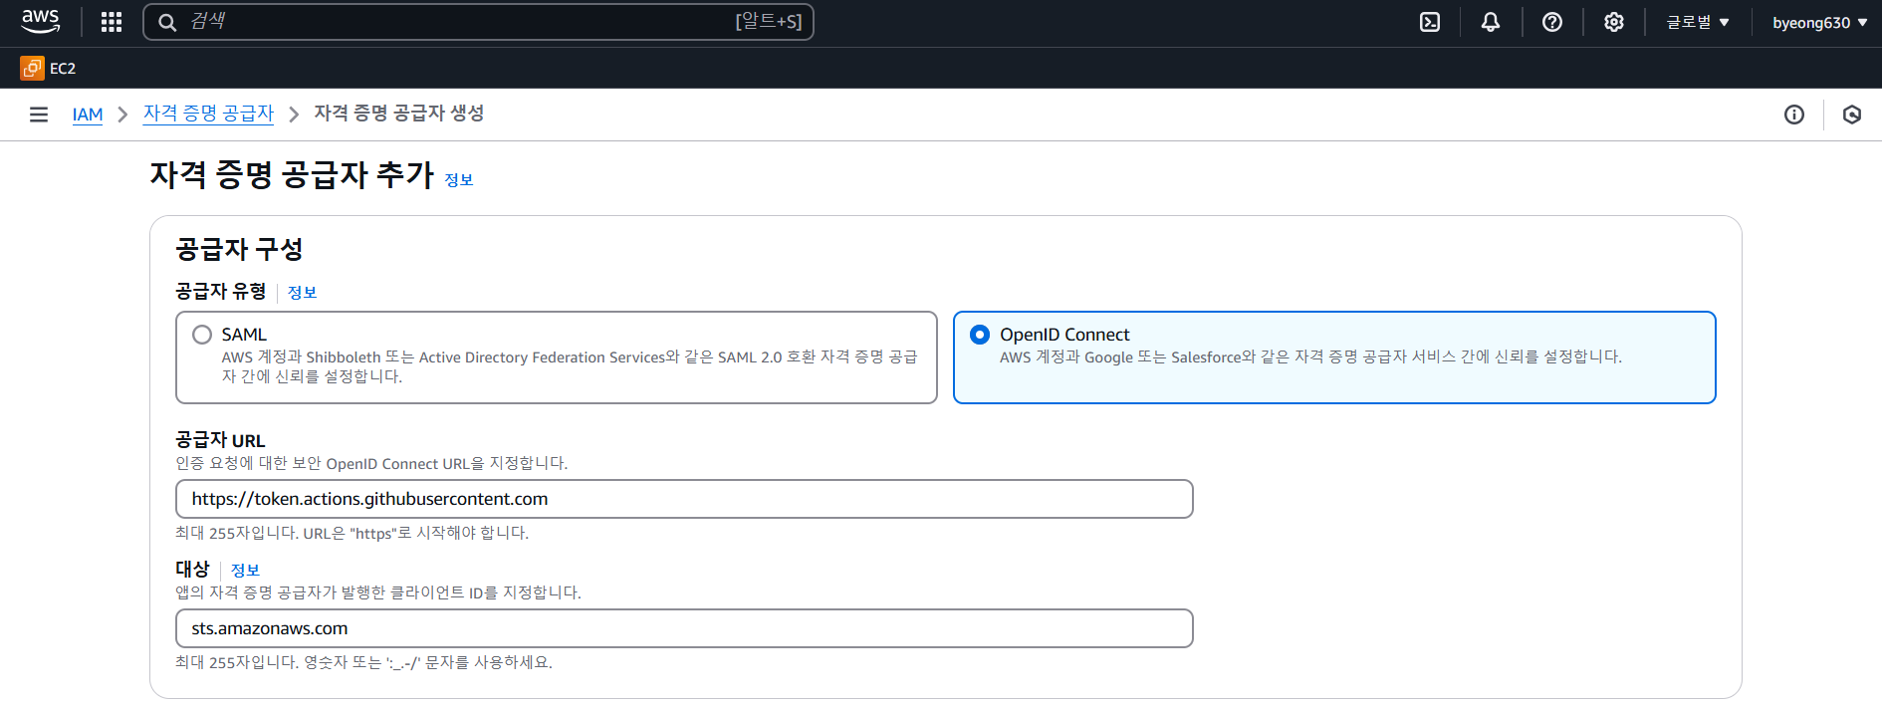Screen dimensions: 1882x708
Task: Open the notifications bell
Action: pos(1491,22)
